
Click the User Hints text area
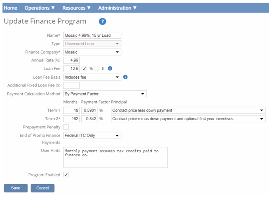tap(115, 157)
